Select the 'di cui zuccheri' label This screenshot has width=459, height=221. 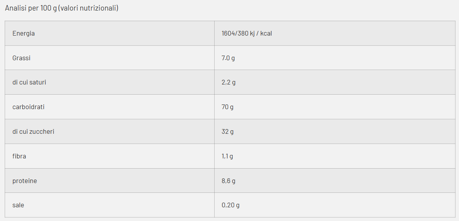click(33, 132)
